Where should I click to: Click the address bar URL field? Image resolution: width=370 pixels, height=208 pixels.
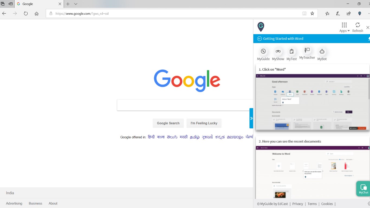[173, 14]
